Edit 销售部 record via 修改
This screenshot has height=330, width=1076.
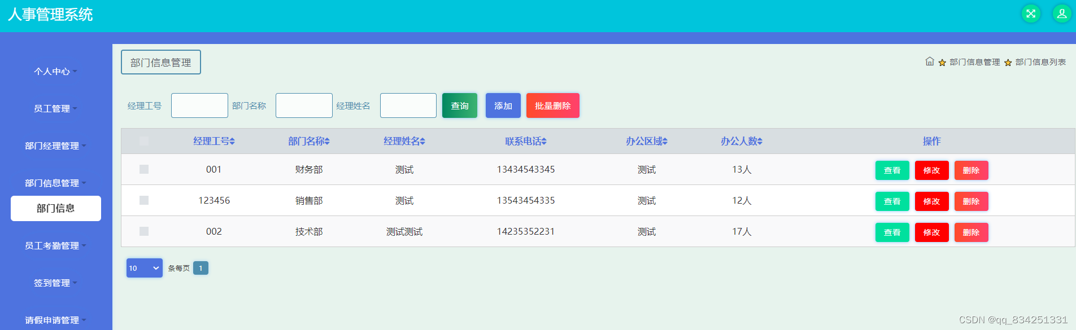[932, 201]
